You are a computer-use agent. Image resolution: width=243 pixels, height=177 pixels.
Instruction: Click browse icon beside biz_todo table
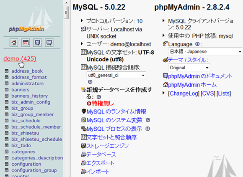coord(7,145)
